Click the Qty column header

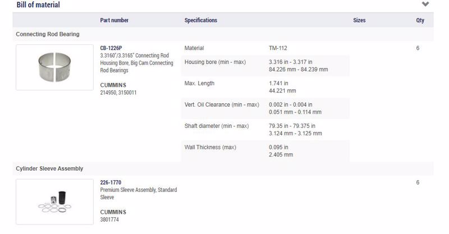(420, 20)
